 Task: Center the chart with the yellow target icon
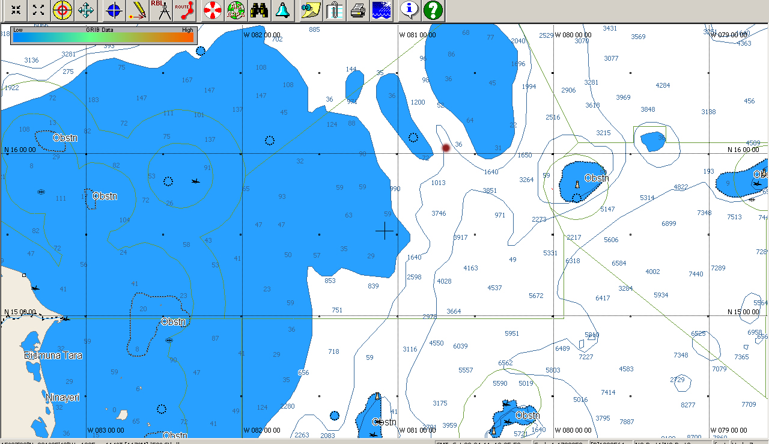pos(62,10)
